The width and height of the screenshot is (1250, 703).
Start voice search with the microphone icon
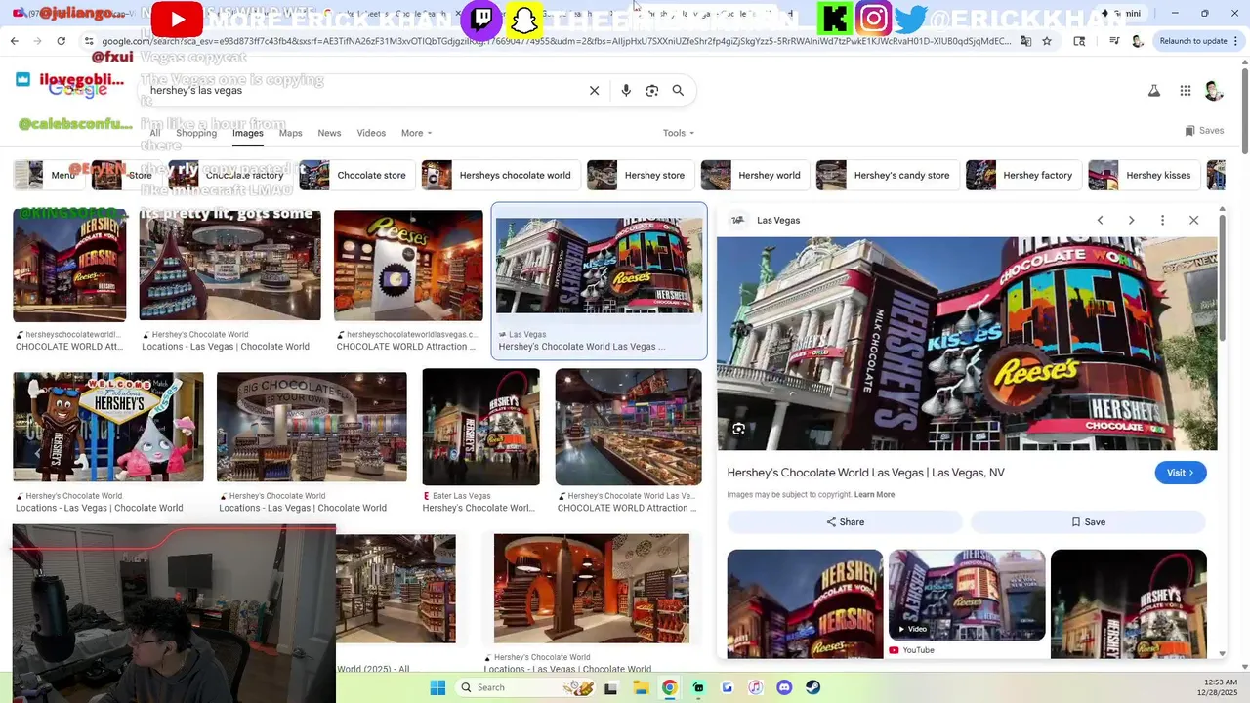pyautogui.click(x=626, y=90)
